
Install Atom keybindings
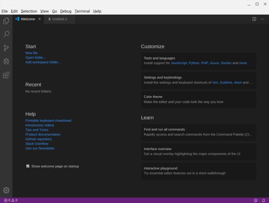tap(238, 83)
